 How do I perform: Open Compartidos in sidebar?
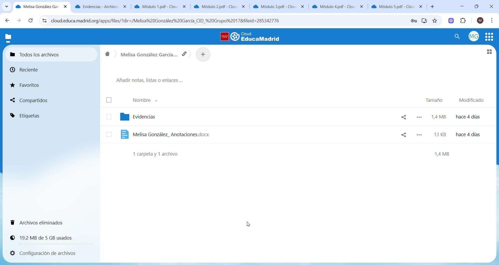(51, 100)
